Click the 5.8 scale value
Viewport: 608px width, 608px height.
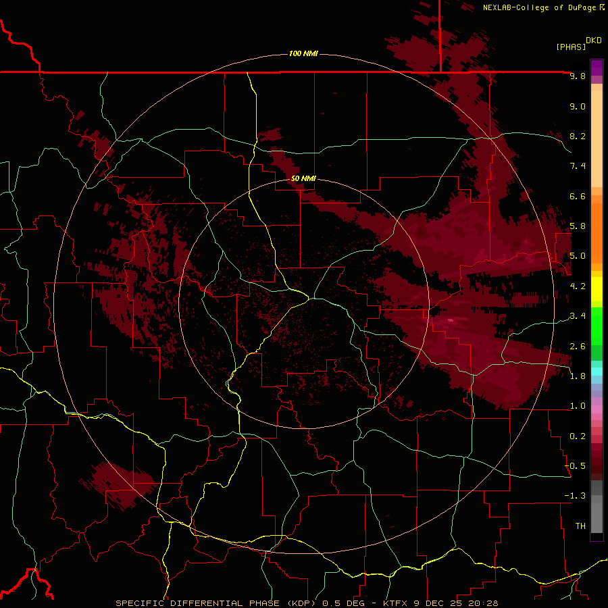pyautogui.click(x=578, y=226)
